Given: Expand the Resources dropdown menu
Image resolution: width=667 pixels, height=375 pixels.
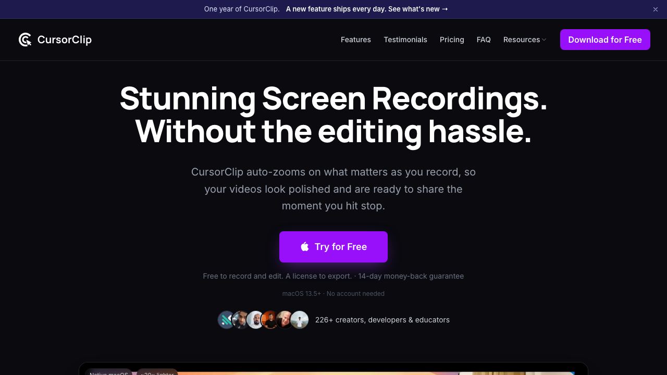Looking at the screenshot, I should pos(525,40).
